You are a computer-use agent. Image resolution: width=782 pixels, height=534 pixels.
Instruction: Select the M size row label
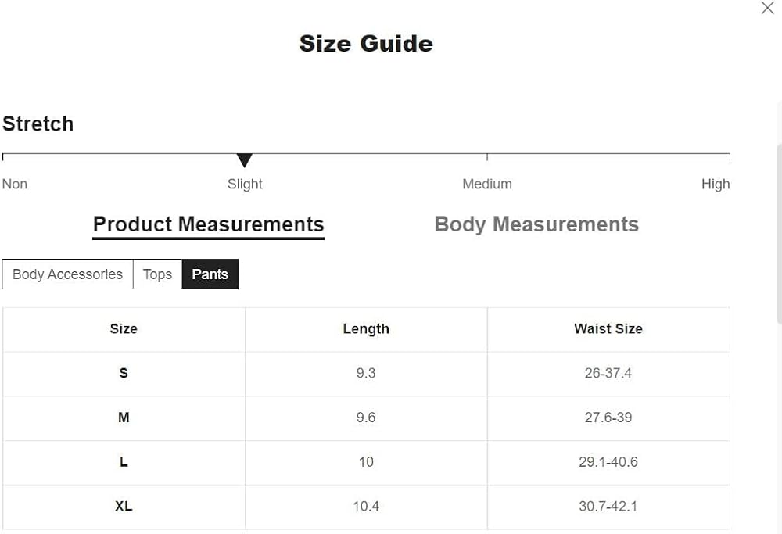tap(124, 418)
